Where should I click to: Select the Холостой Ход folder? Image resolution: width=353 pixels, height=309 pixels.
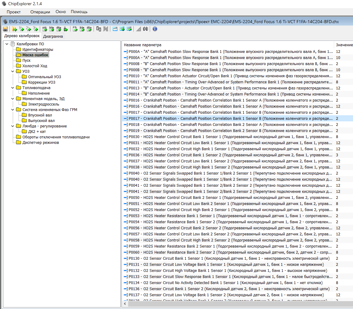tap(35, 66)
